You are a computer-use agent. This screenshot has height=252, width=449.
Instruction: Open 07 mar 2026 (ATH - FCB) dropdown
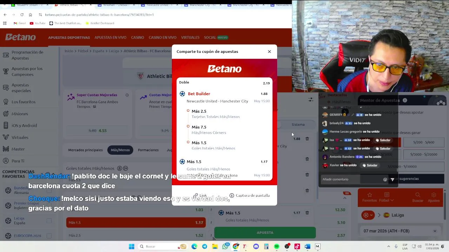(x=400, y=231)
